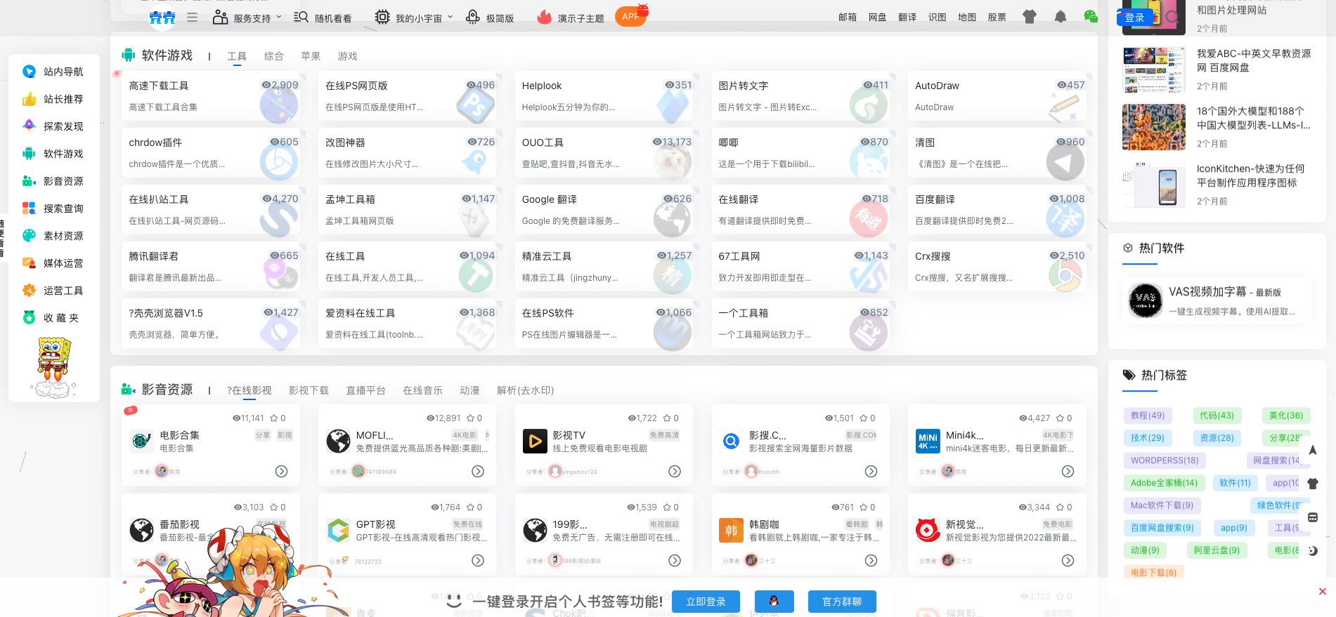Viewport: 1336px width, 617px height.
Task: Close the bottom login banner
Action: tap(1322, 592)
